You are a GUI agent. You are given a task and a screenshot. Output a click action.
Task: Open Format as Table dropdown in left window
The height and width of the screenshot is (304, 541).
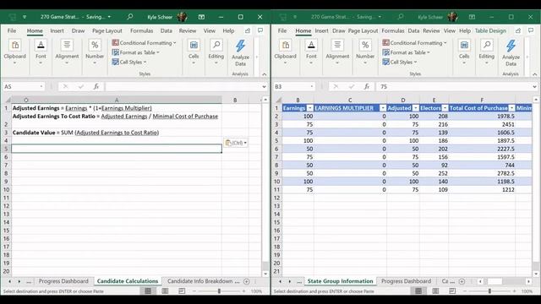coord(135,52)
